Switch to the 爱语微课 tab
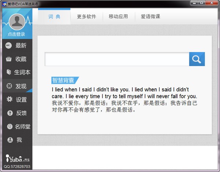This screenshot has height=172, width=220. 150,17
